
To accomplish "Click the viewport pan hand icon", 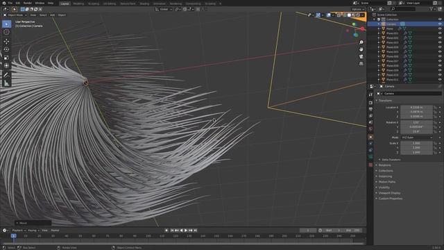I will click(361, 49).
